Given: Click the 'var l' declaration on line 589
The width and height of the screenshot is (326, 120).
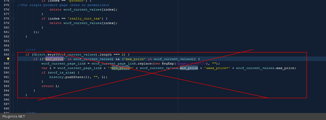Looking at the screenshot, I should point(46,68).
